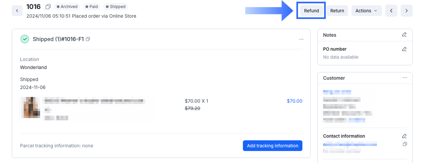422x163 pixels.
Task: Click the $70.00 total amount
Action: [x=294, y=101]
